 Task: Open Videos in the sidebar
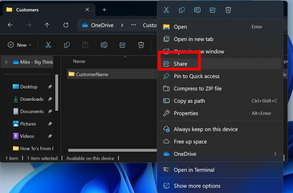click(x=27, y=136)
